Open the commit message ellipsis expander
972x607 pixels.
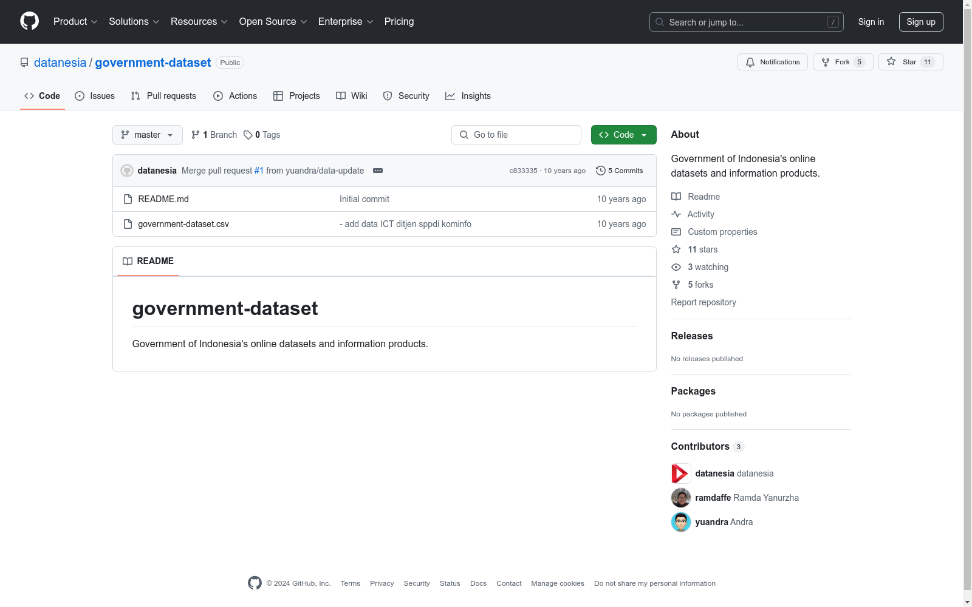pyautogui.click(x=378, y=171)
